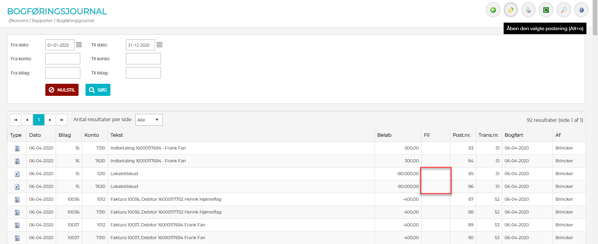Open the selected posting folder icon
This screenshot has width=598, height=244.
pos(510,10)
